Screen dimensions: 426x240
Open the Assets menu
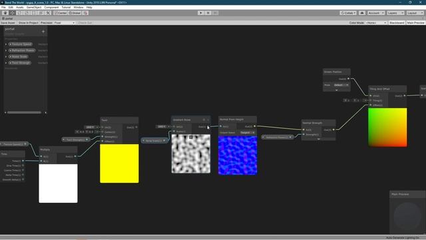(x=19, y=7)
